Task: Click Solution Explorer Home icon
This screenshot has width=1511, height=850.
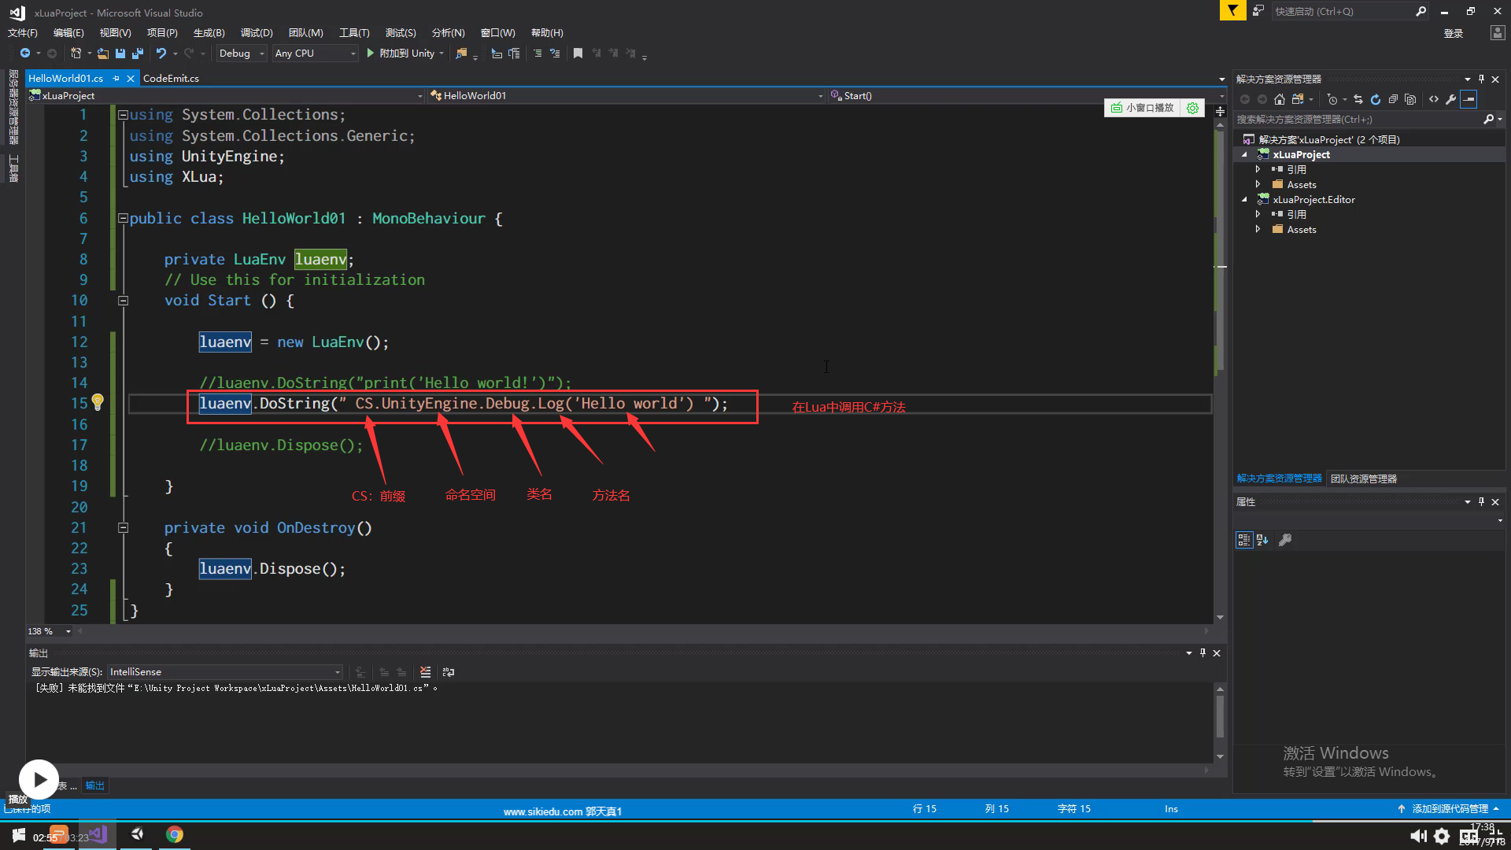Action: [1280, 99]
